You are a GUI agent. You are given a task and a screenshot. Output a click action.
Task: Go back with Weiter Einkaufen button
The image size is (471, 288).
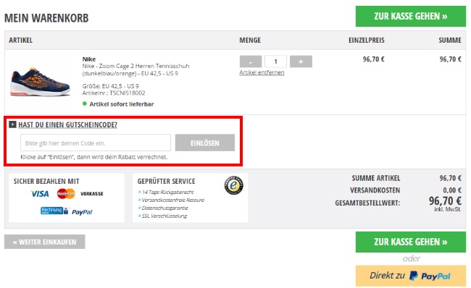click(44, 242)
